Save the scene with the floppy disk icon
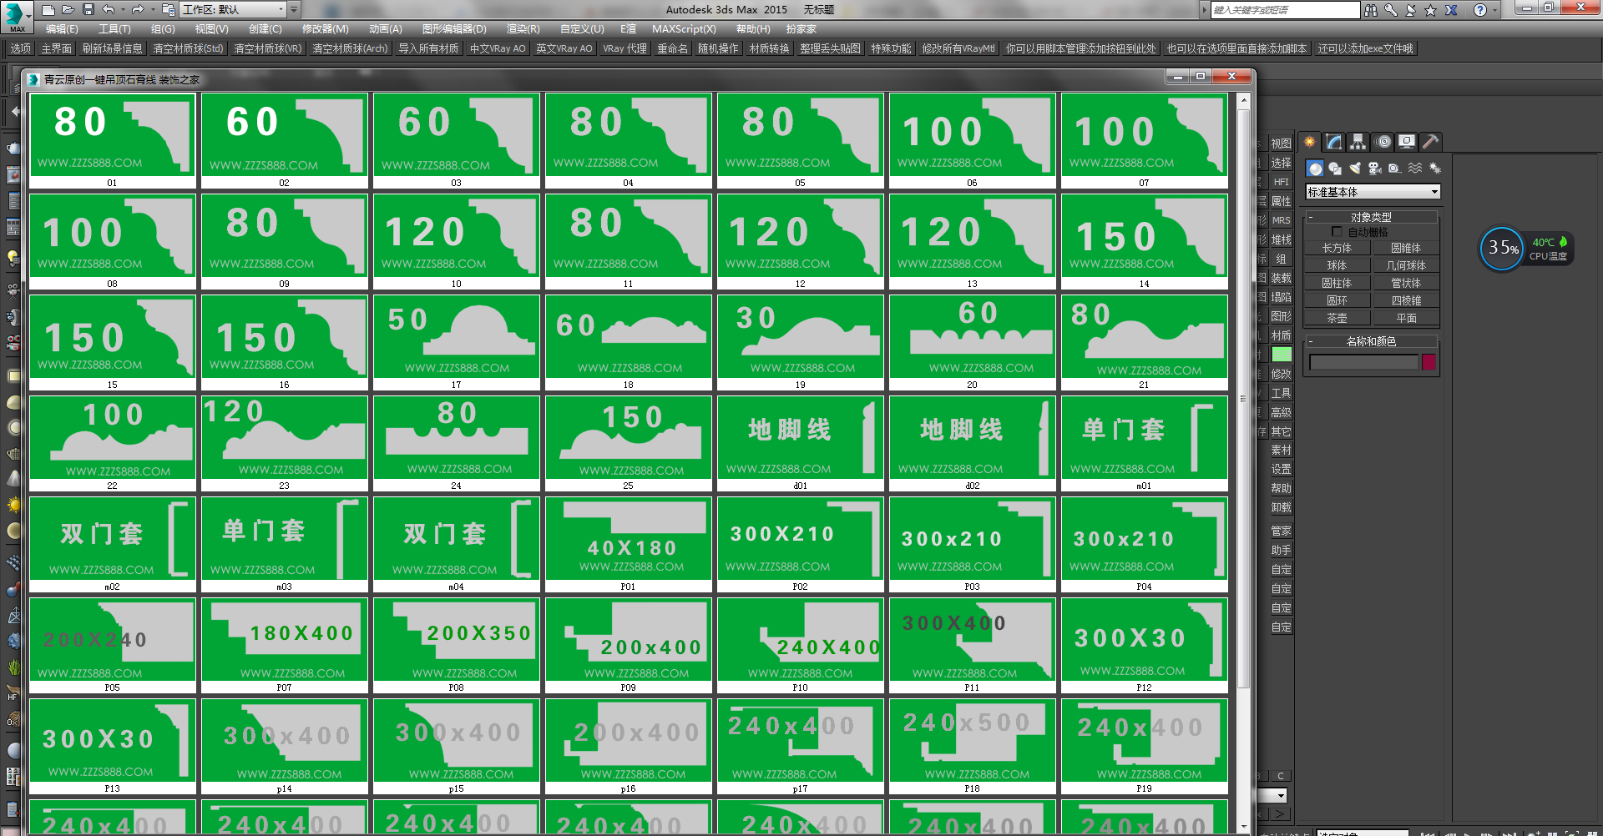The width and height of the screenshot is (1603, 836). point(88,10)
